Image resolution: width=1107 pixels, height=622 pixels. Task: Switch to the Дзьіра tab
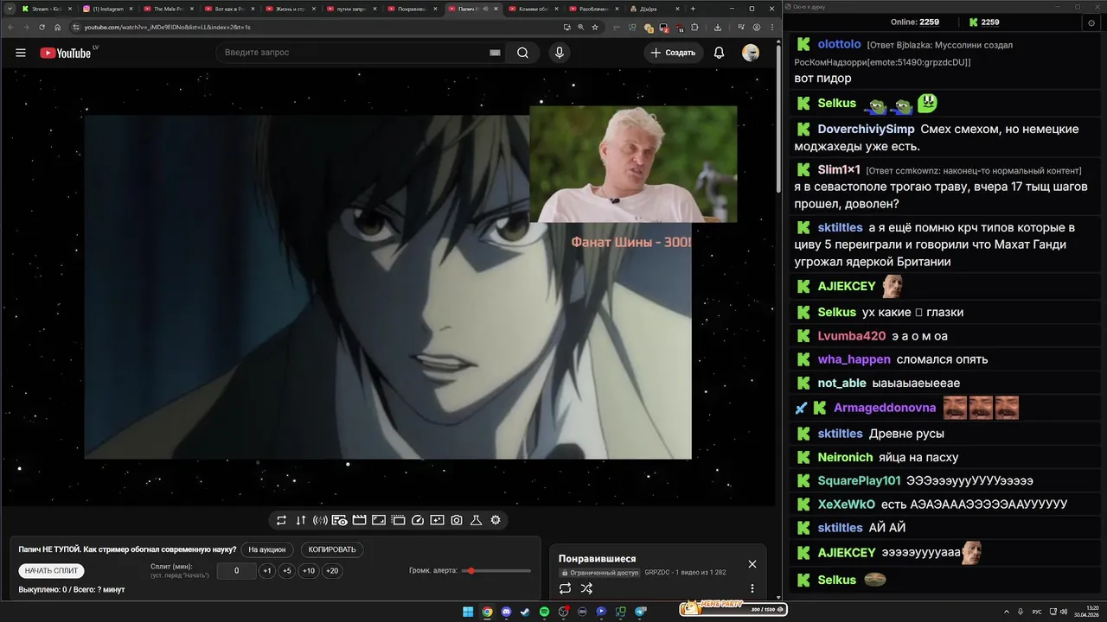[654, 9]
